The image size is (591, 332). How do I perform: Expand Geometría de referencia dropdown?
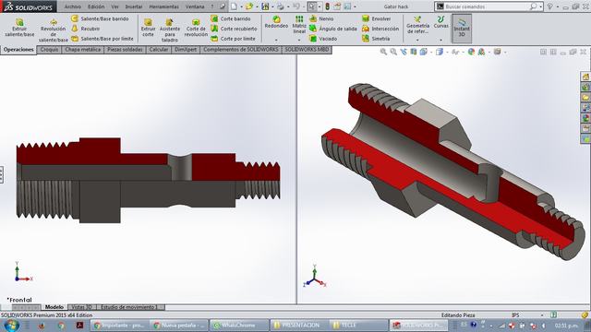click(417, 40)
